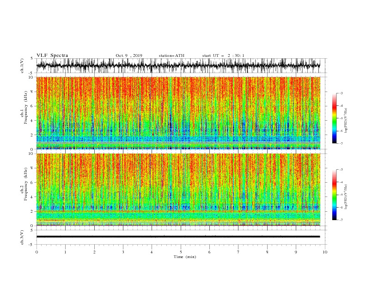Click the ch.2 spectrogram color scale bar
366x283 pixels.
click(x=334, y=195)
